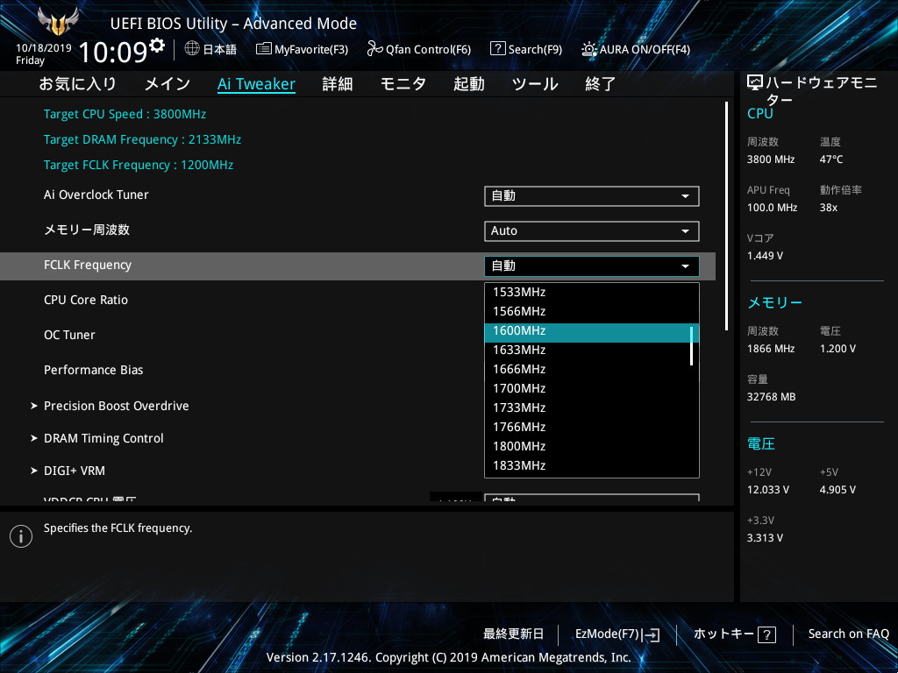Image resolution: width=898 pixels, height=673 pixels.
Task: Expand Precision Boost Overdrive submenu
Action: 117,406
